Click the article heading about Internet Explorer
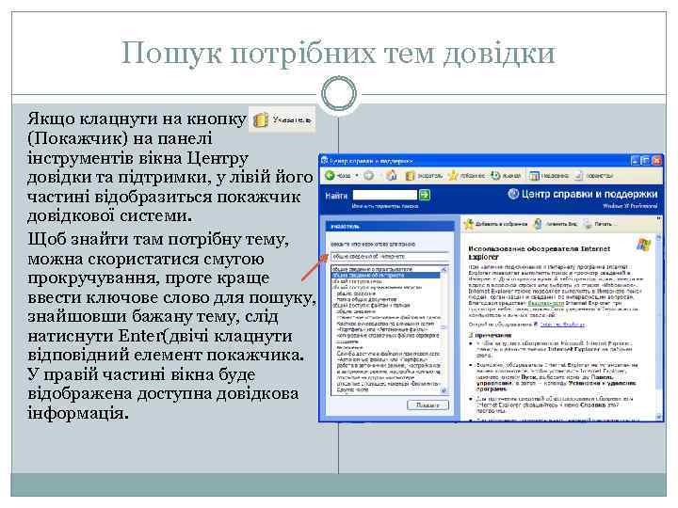The image size is (678, 508). 539,253
